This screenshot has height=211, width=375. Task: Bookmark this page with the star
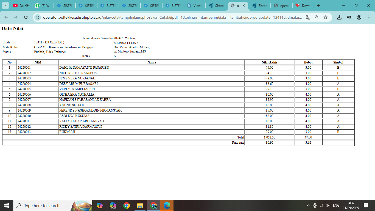[x=326, y=17]
